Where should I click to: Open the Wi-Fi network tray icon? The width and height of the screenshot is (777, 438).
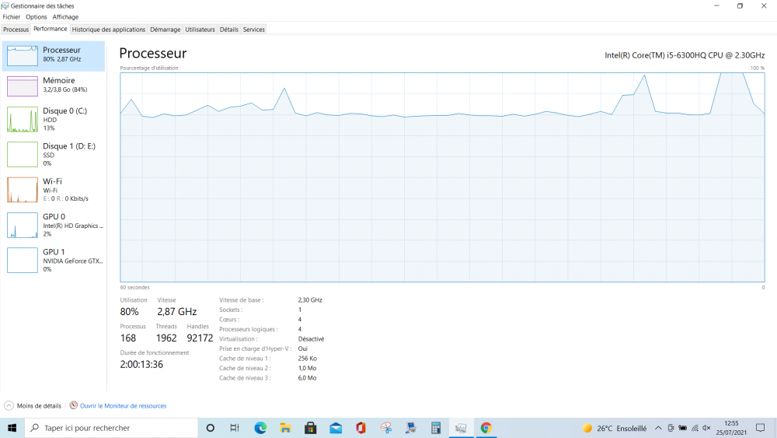(x=695, y=428)
